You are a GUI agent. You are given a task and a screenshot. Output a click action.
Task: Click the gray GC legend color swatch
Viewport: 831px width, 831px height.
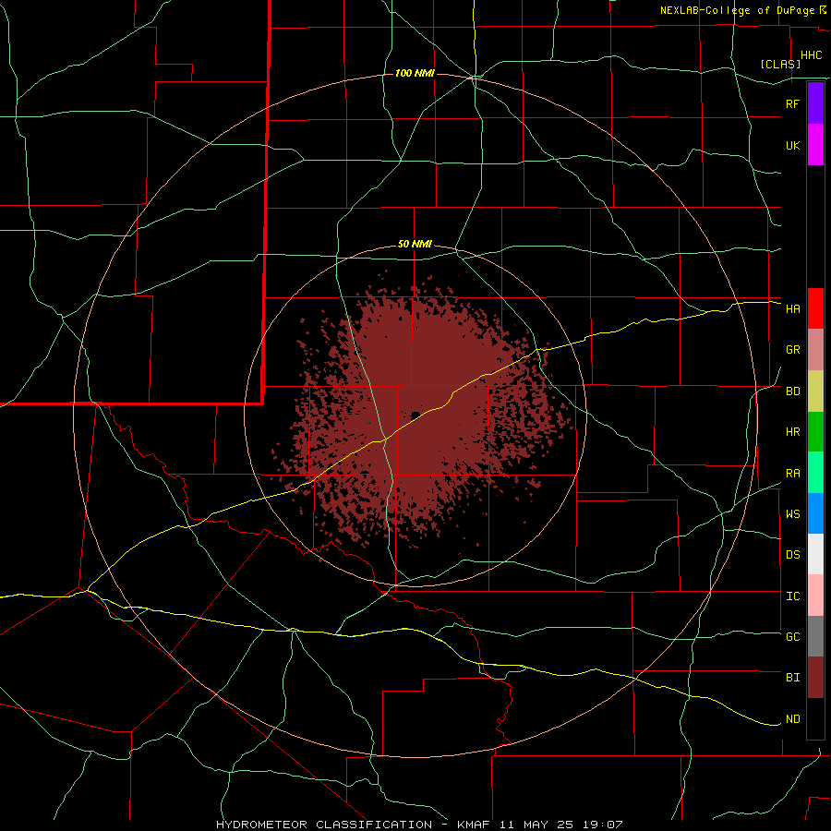(x=815, y=637)
